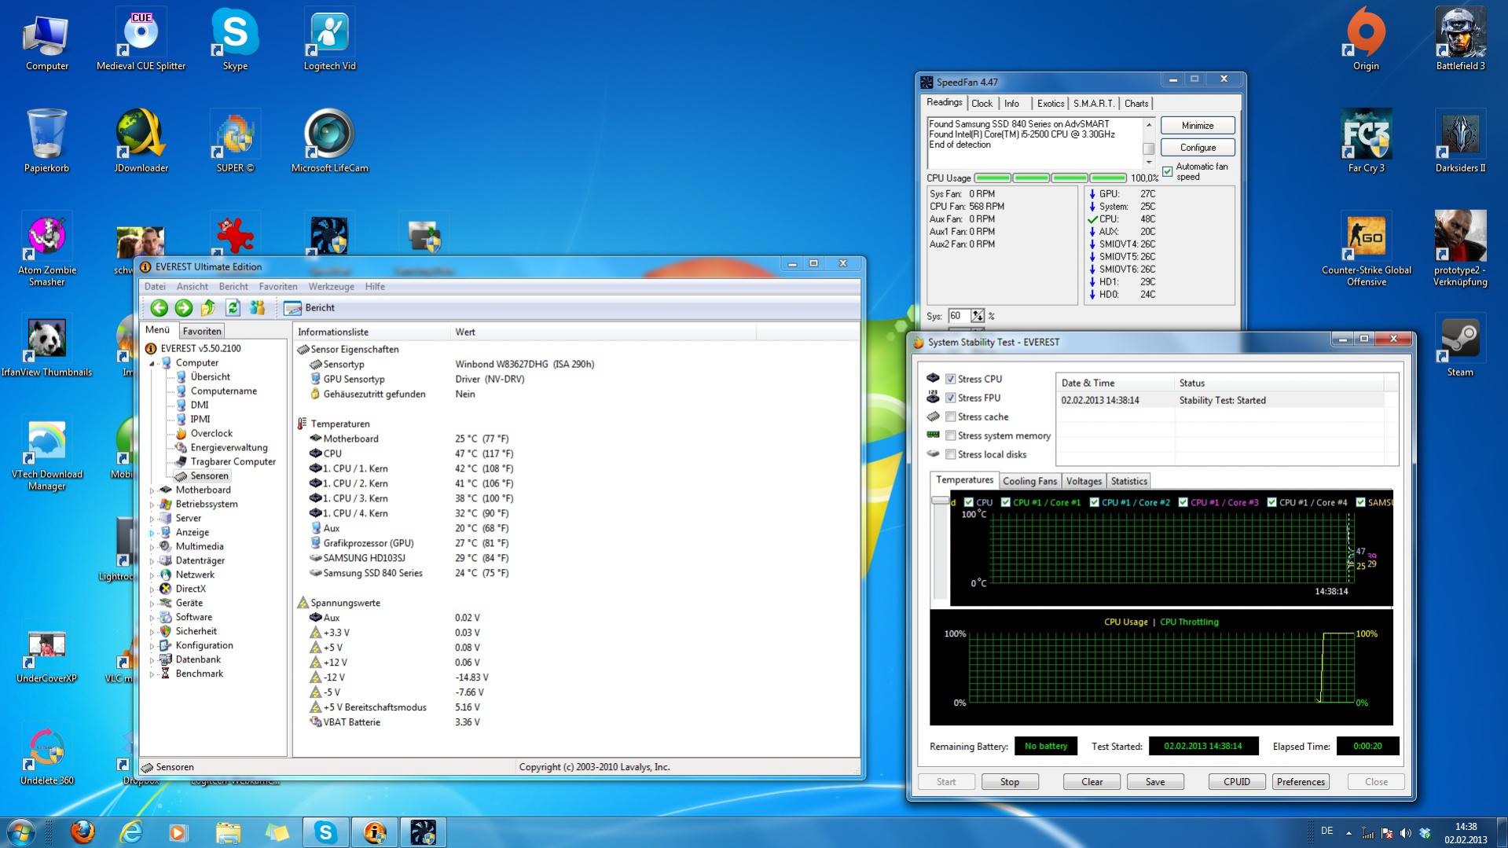Switch to the Cooling Fans tab
Screen dimensions: 1508x848
pyautogui.click(x=1029, y=481)
